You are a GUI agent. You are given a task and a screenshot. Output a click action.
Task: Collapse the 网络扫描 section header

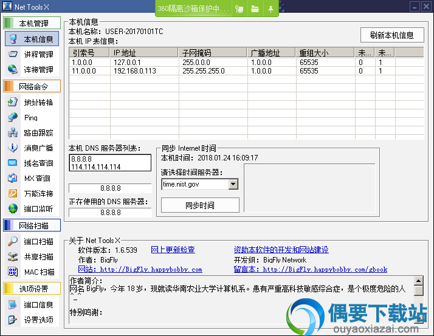point(32,225)
